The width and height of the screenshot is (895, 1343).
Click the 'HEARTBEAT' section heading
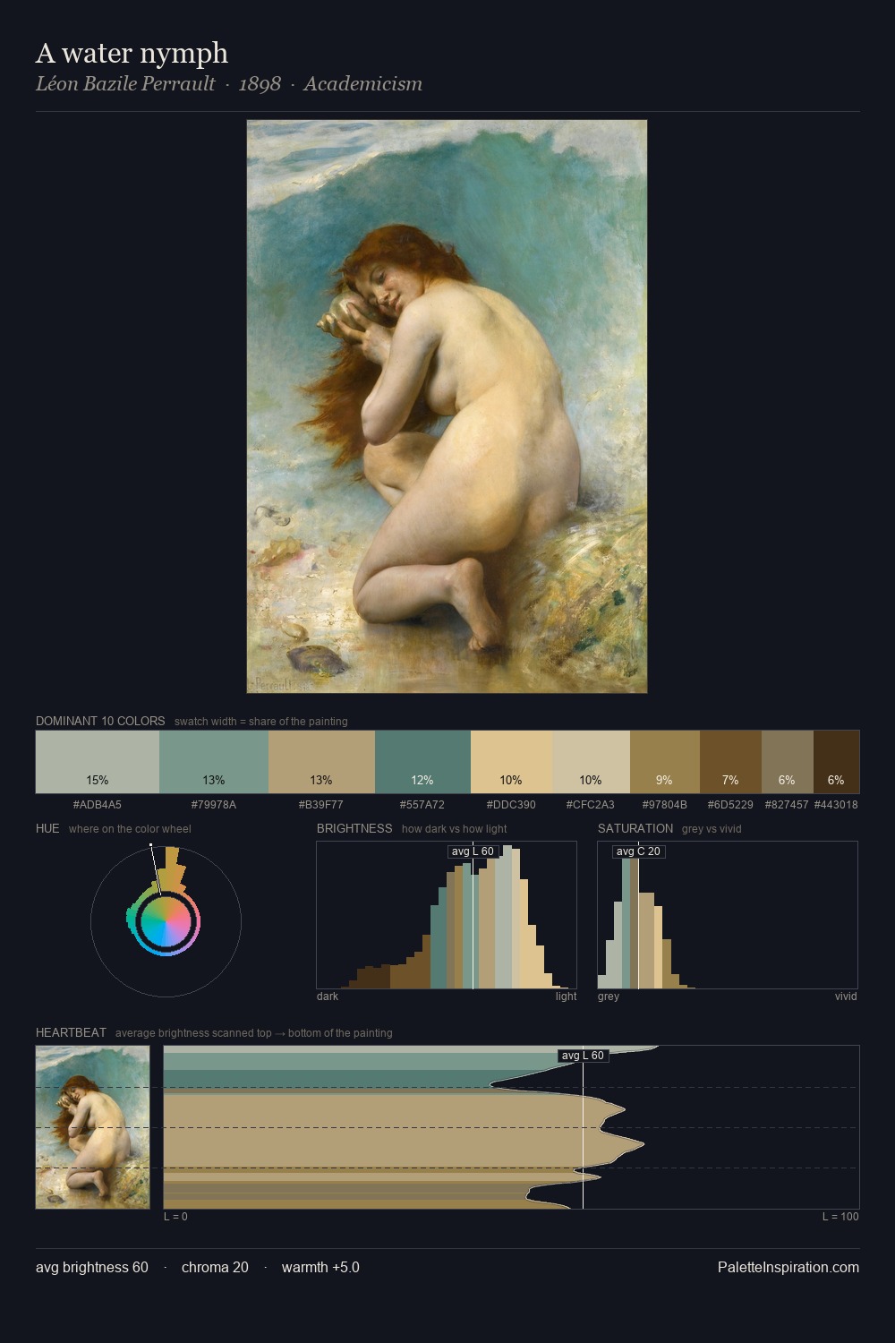(x=71, y=1032)
